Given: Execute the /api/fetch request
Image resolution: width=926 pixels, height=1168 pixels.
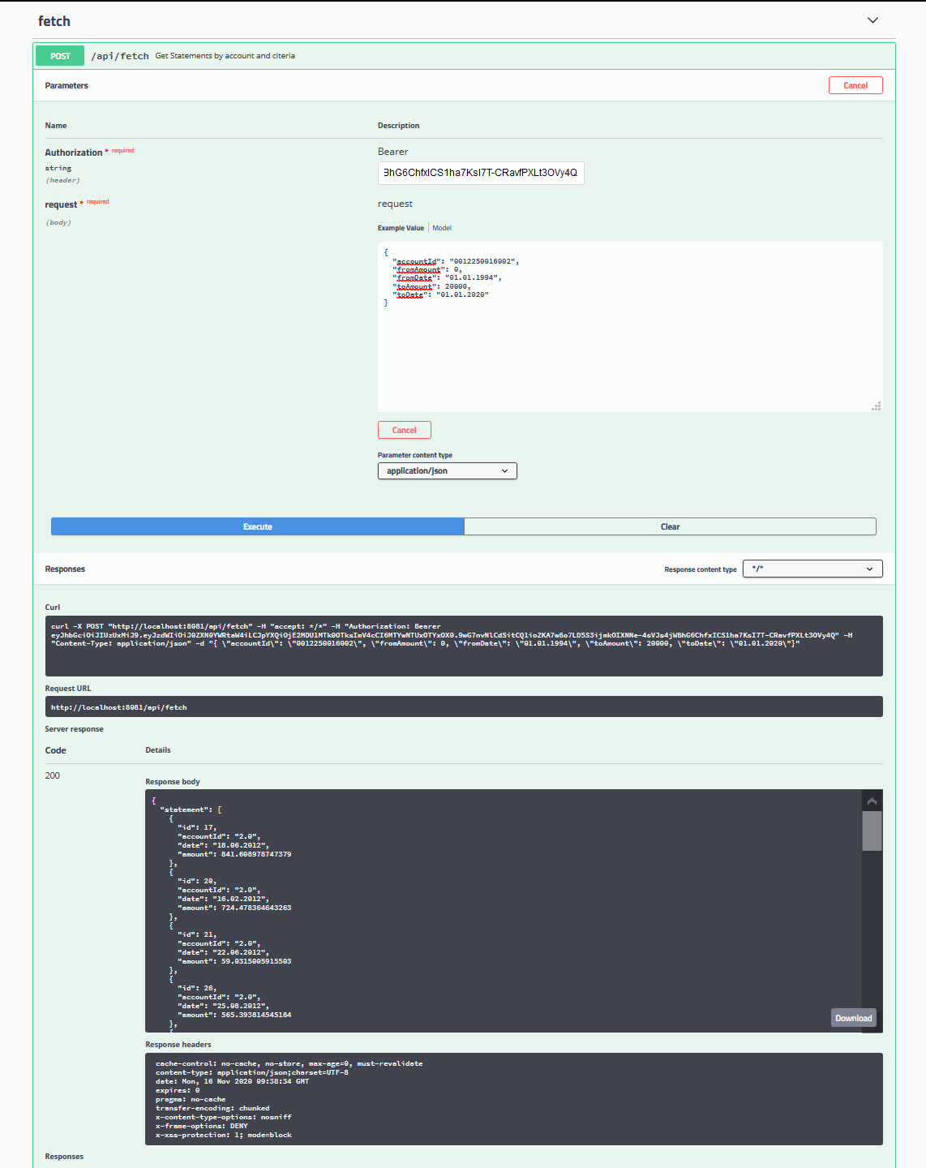Looking at the screenshot, I should coord(257,526).
